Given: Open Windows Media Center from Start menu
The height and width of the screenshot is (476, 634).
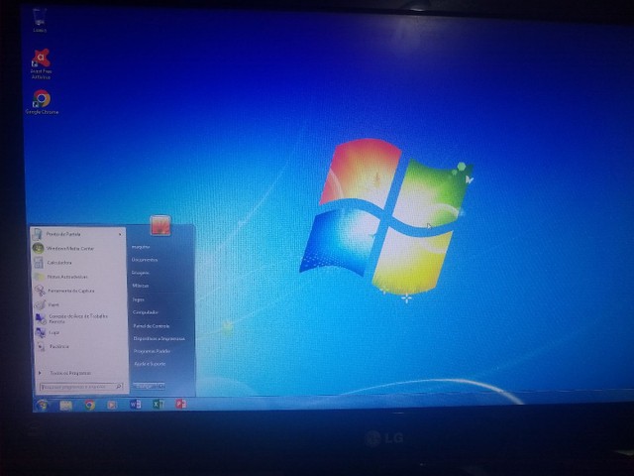Looking at the screenshot, I should tap(78, 248).
